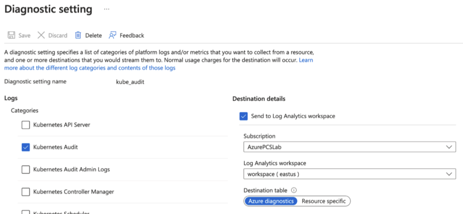Open the Subscription dropdown

click(349, 147)
